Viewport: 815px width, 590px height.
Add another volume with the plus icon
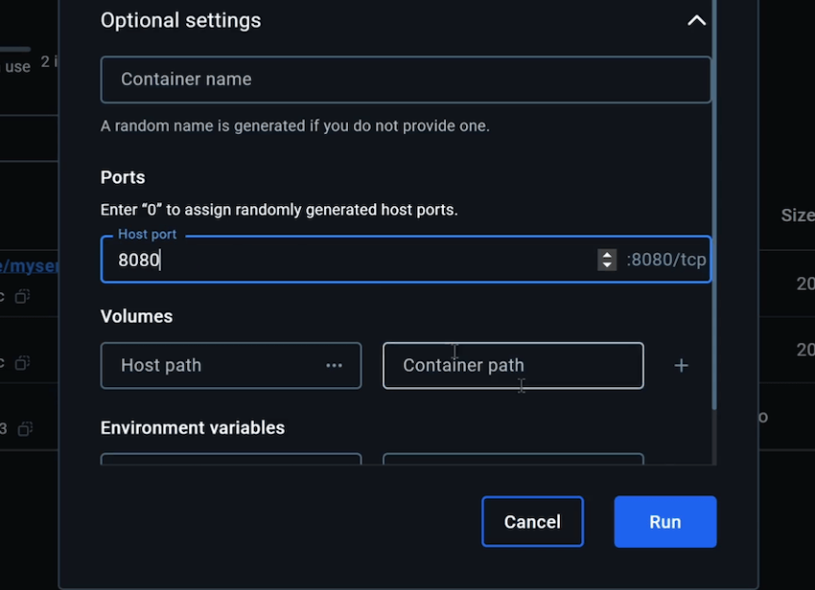click(x=681, y=365)
